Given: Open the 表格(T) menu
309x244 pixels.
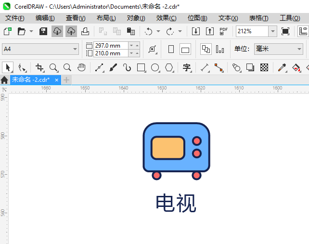Looking at the screenshot, I should [259, 18].
